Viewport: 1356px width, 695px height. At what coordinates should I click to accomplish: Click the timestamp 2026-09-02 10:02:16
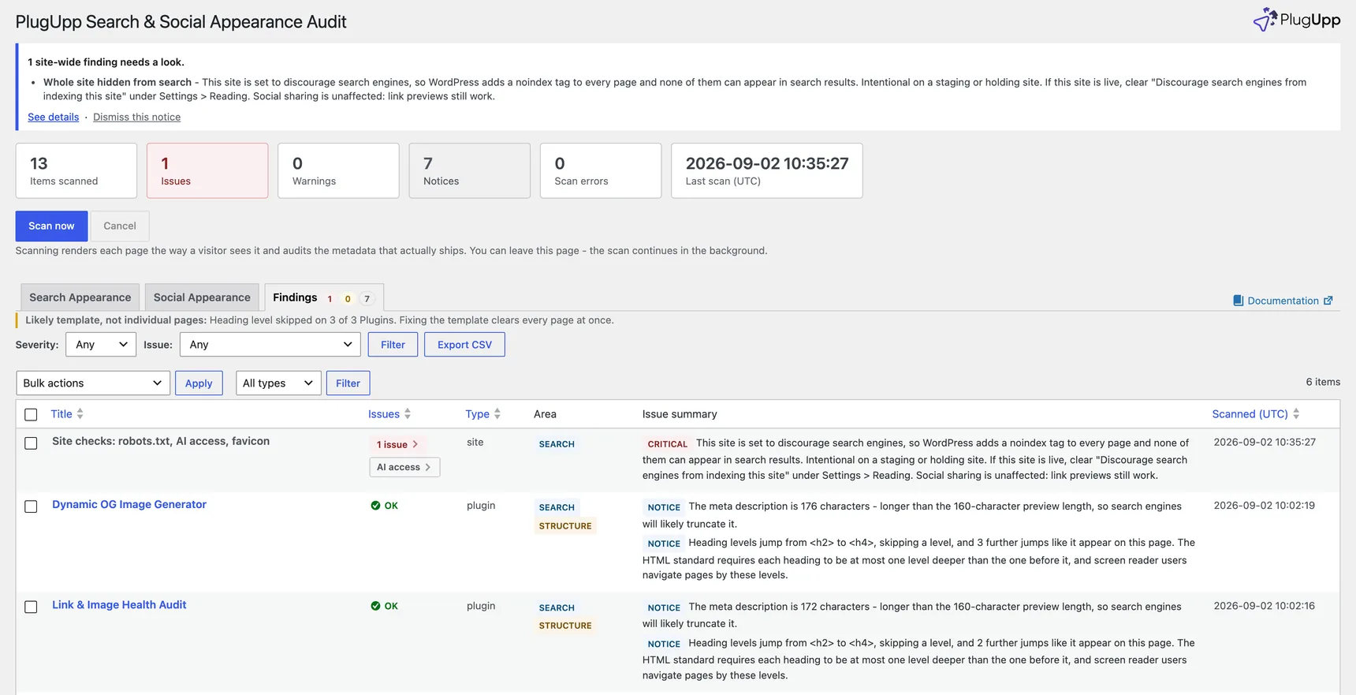[x=1265, y=606]
